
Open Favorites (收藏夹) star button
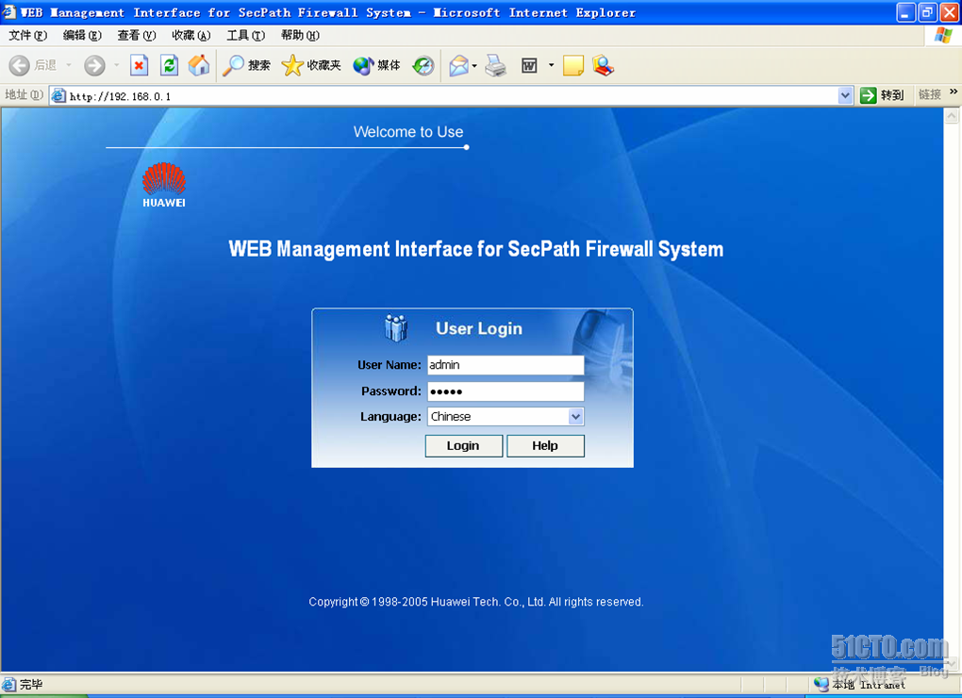311,65
